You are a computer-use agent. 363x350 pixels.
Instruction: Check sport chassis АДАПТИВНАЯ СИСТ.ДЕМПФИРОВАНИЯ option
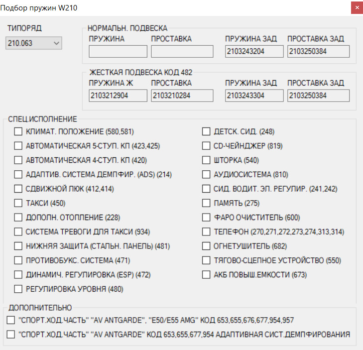11,335
